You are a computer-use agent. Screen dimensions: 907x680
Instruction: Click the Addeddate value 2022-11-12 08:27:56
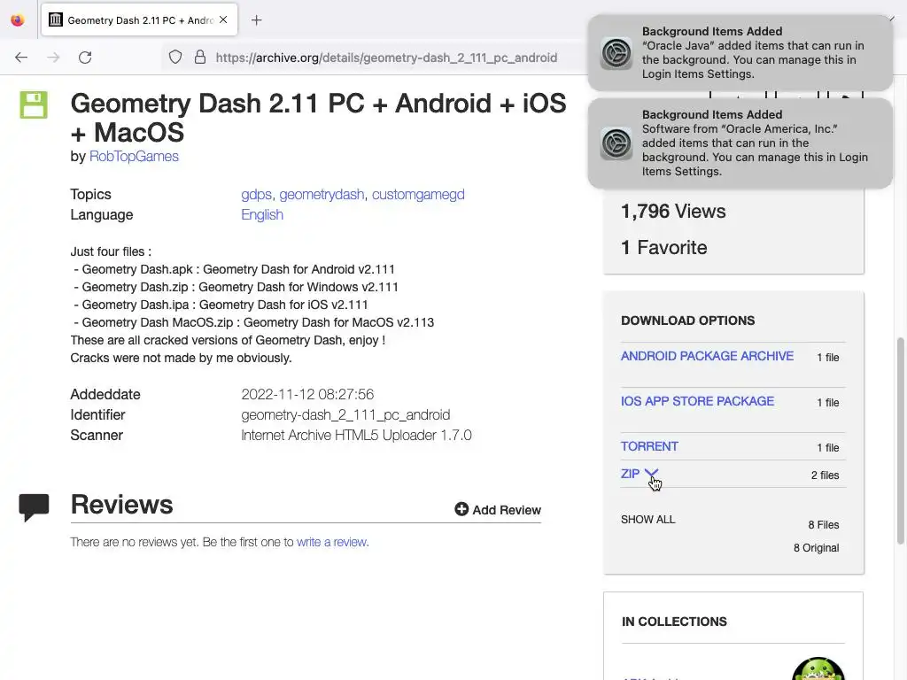pyautogui.click(x=307, y=394)
